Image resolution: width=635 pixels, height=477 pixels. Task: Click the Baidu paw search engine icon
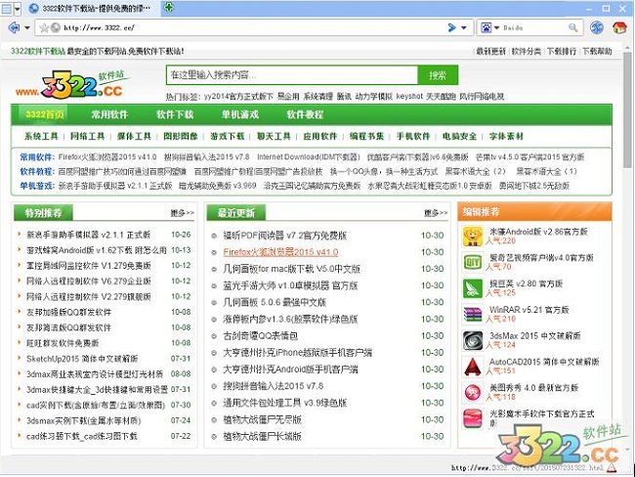[486, 27]
